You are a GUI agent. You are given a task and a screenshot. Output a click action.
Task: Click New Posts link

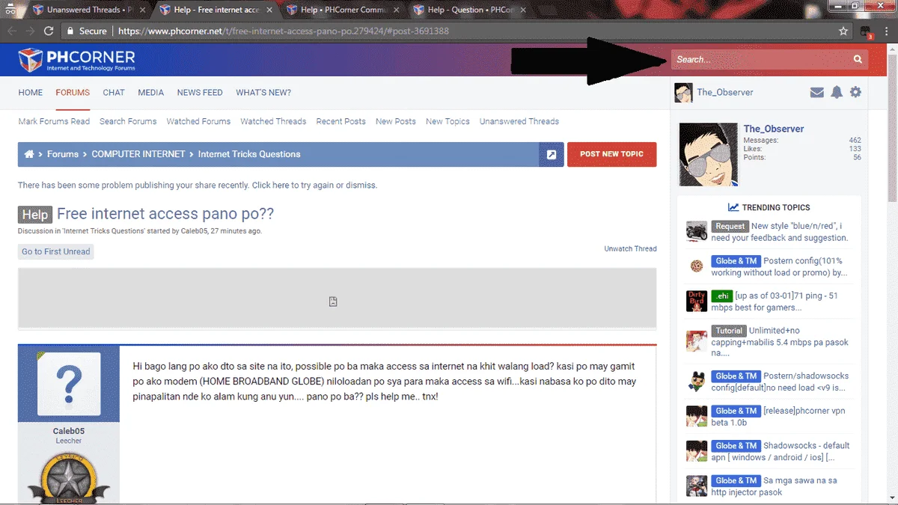click(396, 121)
